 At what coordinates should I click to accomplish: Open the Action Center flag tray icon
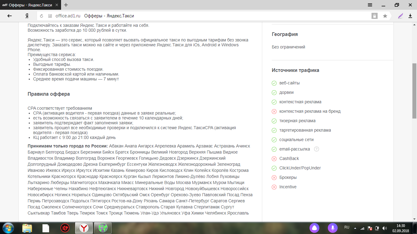pos(370,228)
